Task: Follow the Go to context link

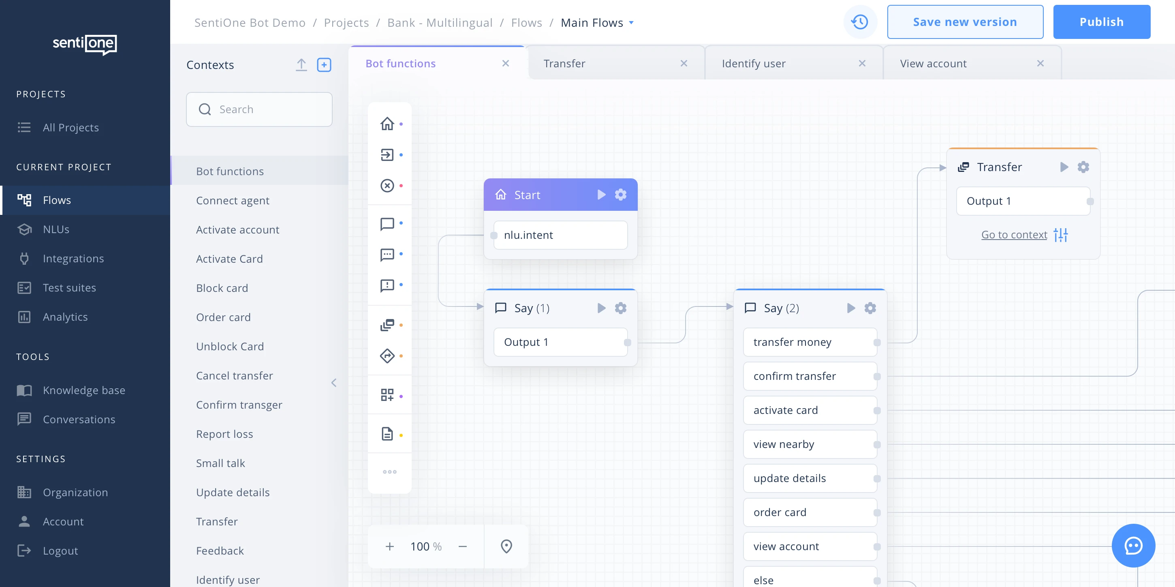Action: tap(1014, 235)
